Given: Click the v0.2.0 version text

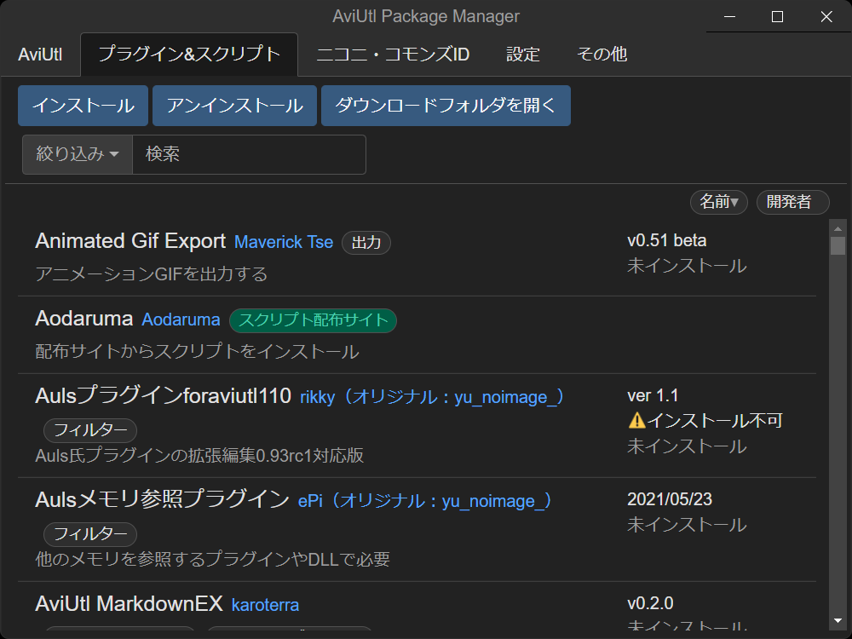Looking at the screenshot, I should [x=650, y=603].
